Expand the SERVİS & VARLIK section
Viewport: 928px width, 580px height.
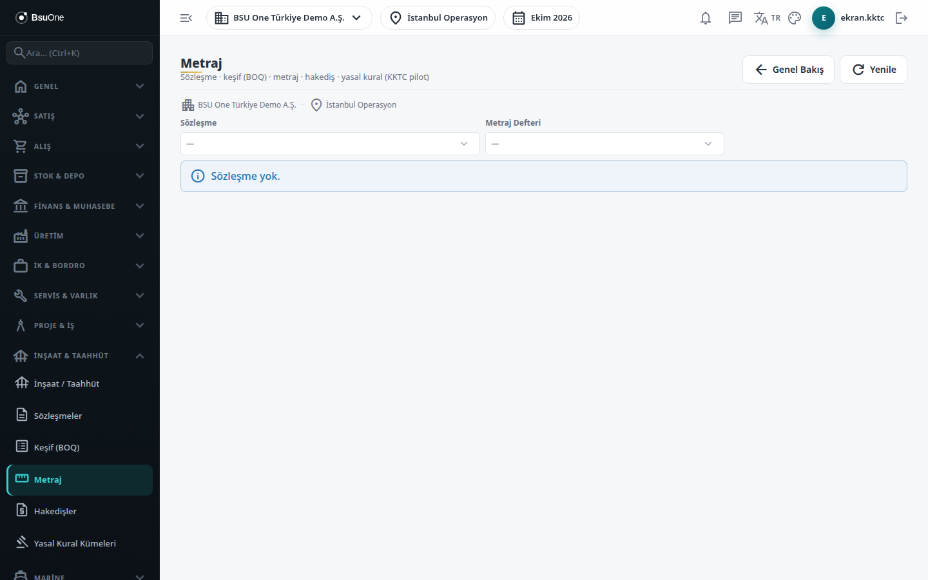[80, 296]
